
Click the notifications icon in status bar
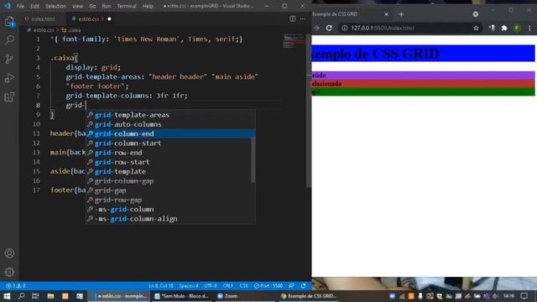[303, 285]
